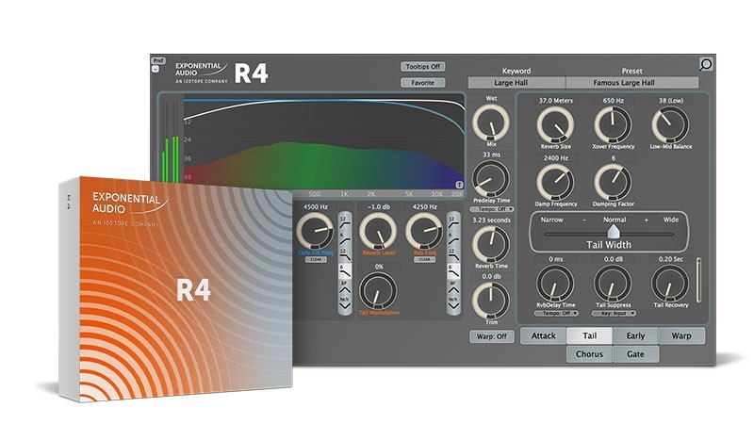The width and height of the screenshot is (754, 424).
Task: Click the Tail Suppress knob
Action: [x=614, y=284]
